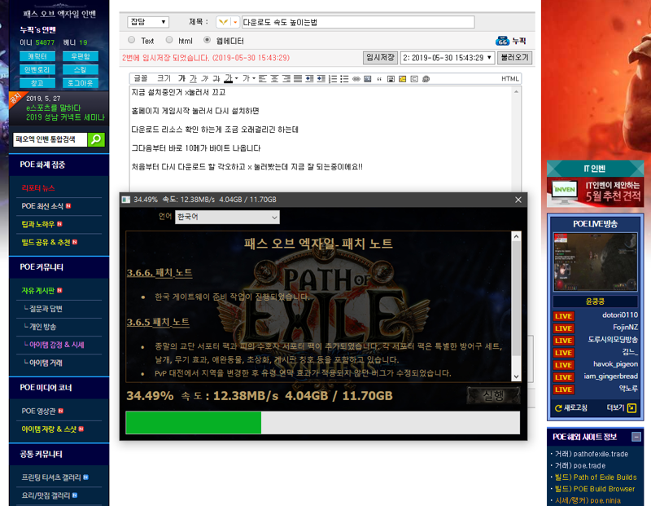Open 크기 font size dropdown
This screenshot has width=651, height=506.
(x=164, y=78)
